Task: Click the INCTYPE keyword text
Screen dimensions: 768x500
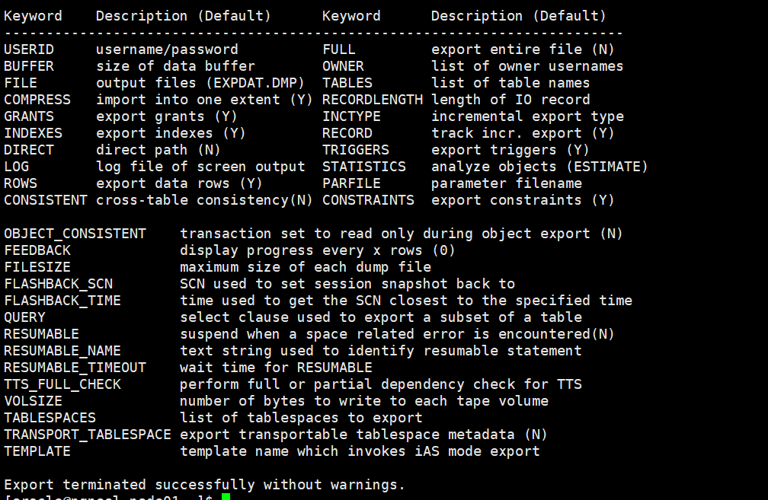Action: click(351, 116)
